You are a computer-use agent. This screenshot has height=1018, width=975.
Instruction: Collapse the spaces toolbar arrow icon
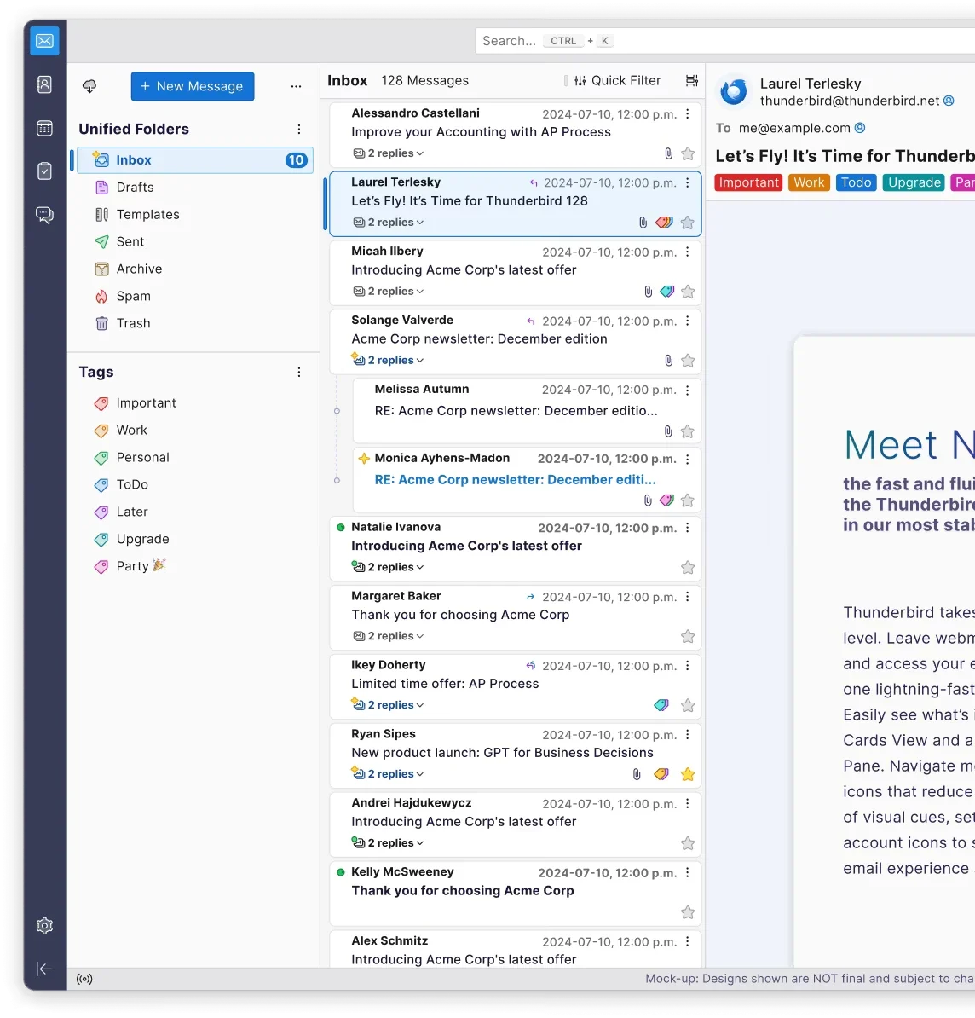click(44, 969)
